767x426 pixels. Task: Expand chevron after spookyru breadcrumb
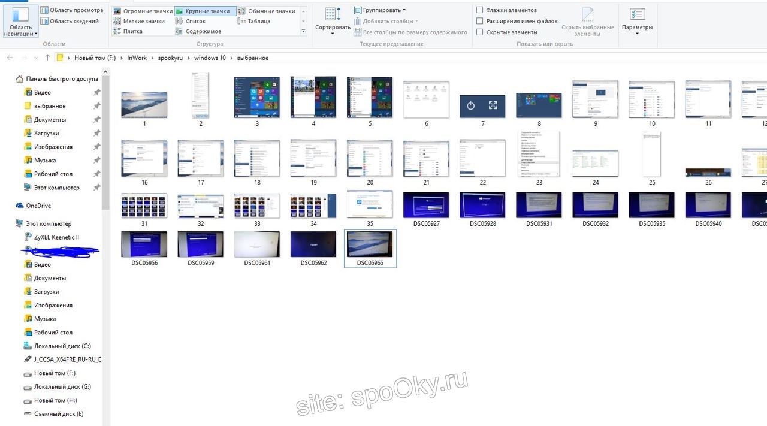[189, 58]
